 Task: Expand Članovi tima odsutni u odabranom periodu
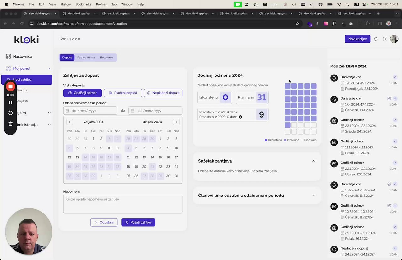click(x=313, y=196)
